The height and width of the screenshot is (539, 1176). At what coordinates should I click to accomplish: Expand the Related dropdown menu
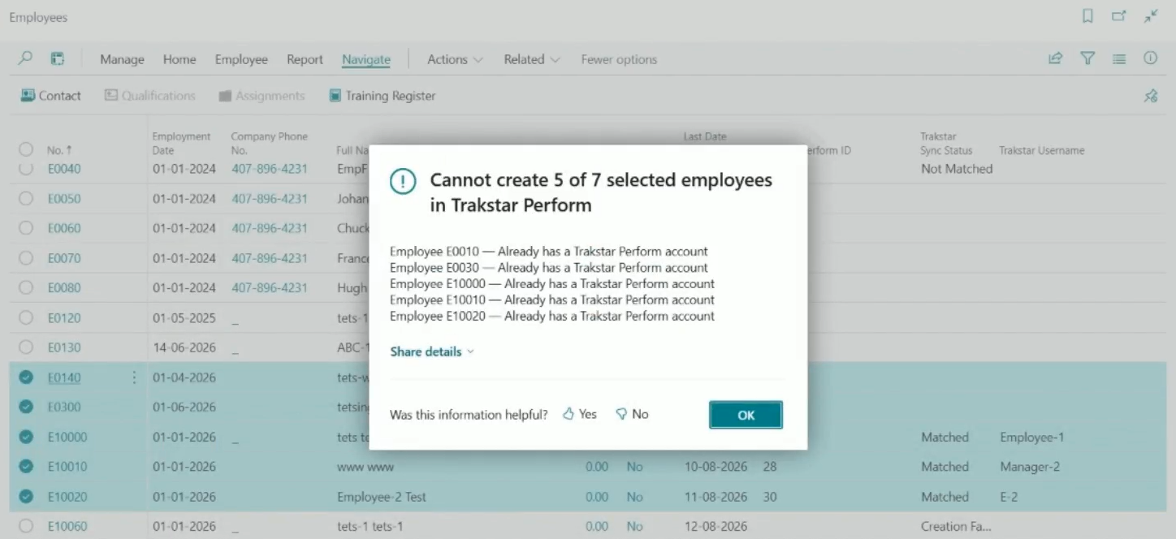pyautogui.click(x=532, y=59)
